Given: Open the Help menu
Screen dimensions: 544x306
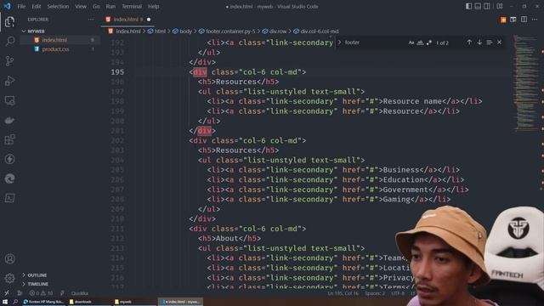Looking at the screenshot, I should point(153,6).
